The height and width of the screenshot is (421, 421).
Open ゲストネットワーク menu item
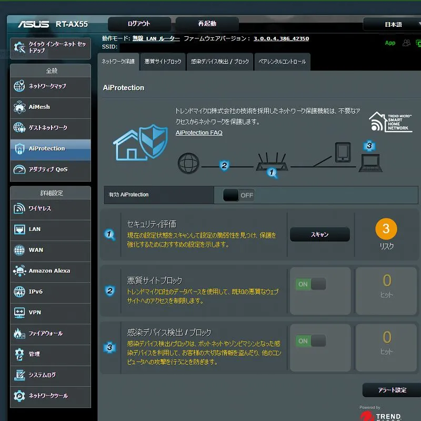(51, 127)
